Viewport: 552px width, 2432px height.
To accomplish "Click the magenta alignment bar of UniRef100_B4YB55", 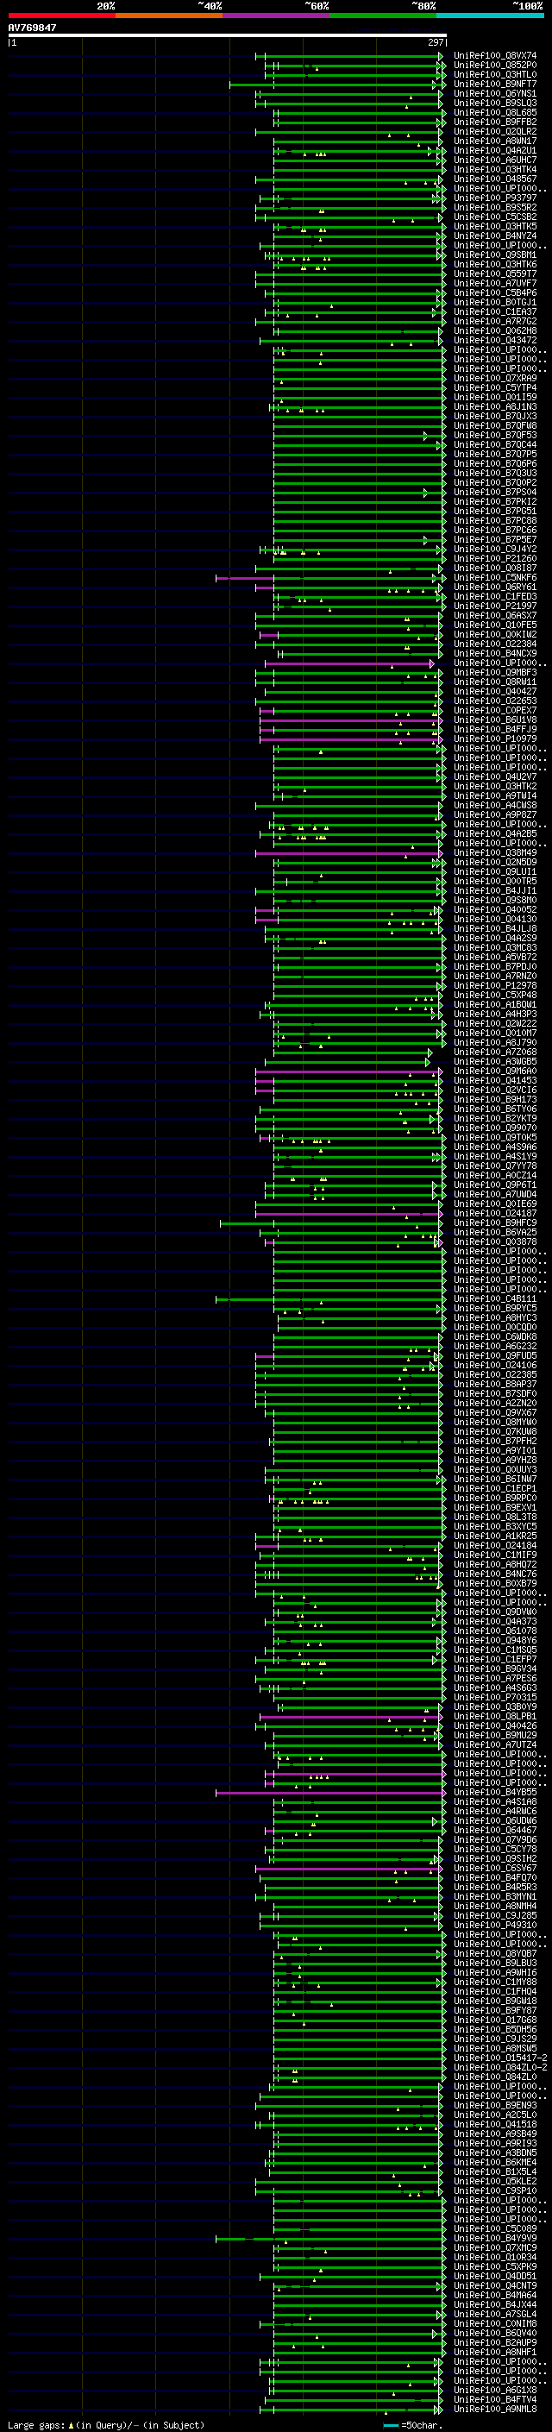I will 330,1794.
